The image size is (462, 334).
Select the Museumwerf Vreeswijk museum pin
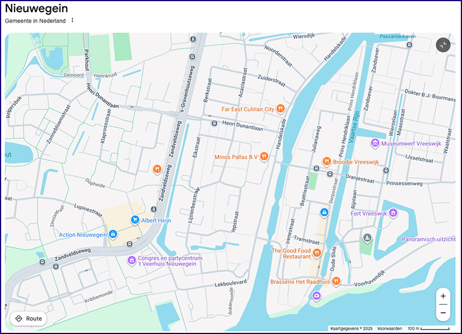pyautogui.click(x=375, y=143)
